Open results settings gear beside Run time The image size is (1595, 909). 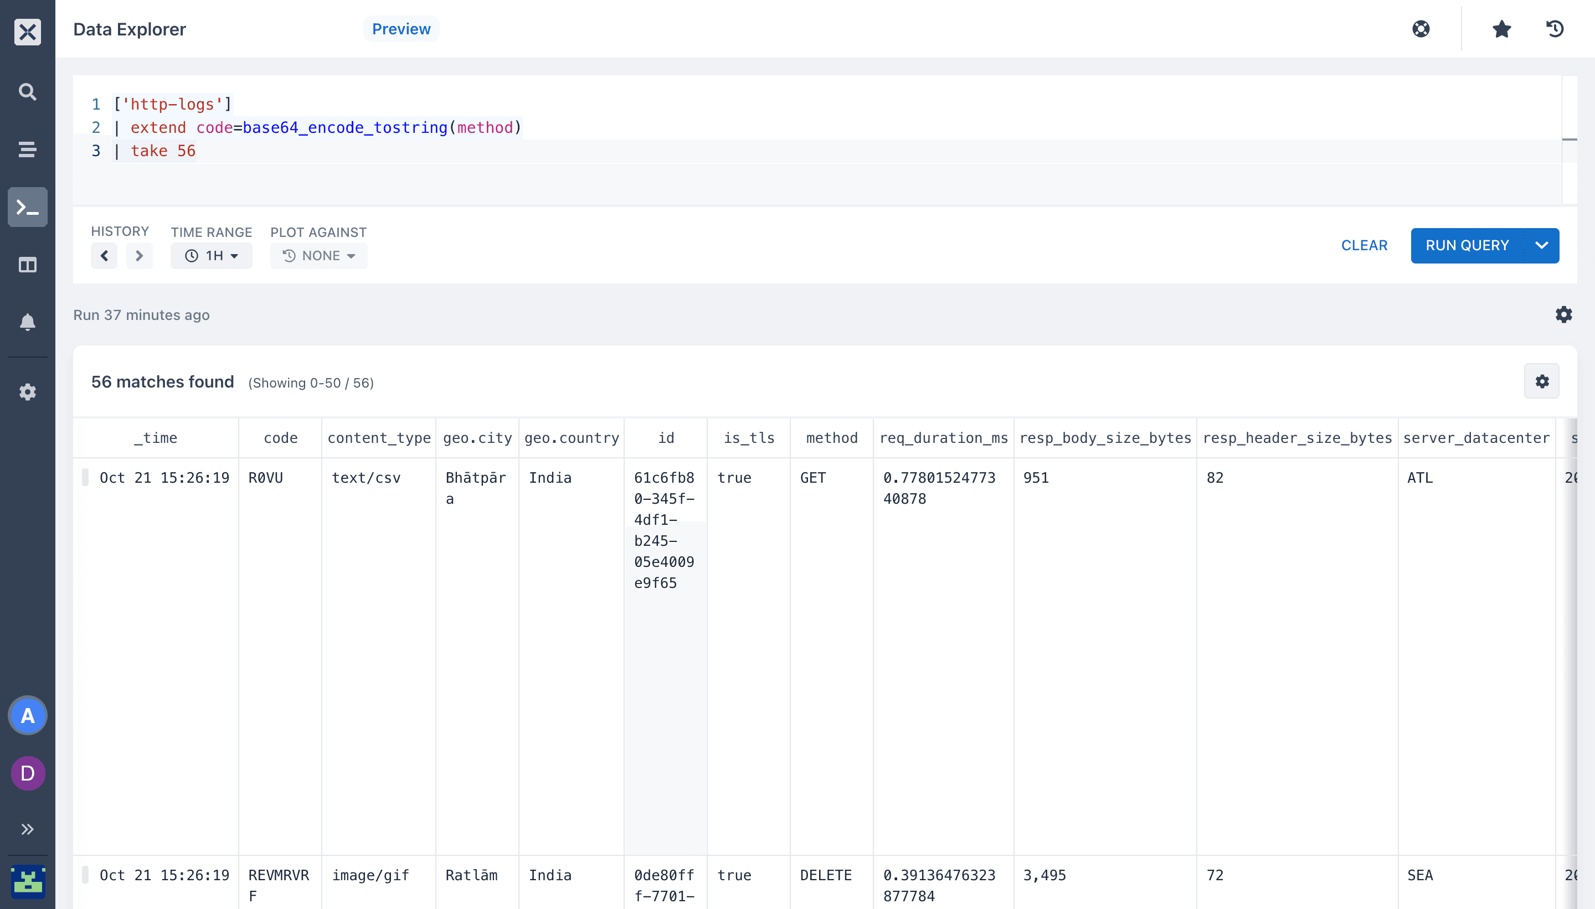[x=1563, y=314]
